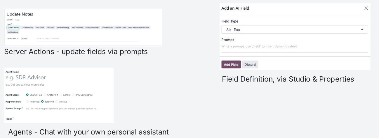This screenshot has width=379, height=138.
Task: Click the help tooltip icon beside Type
Action: point(11,24)
